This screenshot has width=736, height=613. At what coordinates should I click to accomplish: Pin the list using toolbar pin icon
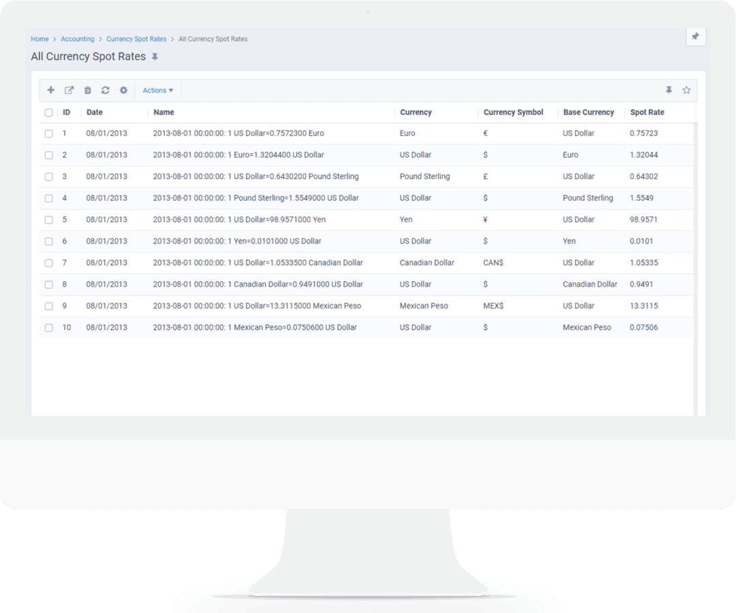click(669, 90)
